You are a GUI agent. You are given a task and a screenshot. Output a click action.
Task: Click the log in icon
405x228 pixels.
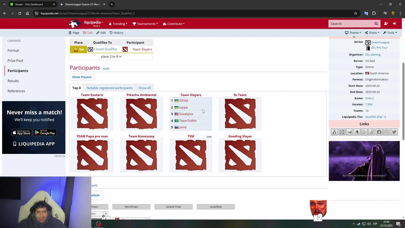(x=394, y=24)
